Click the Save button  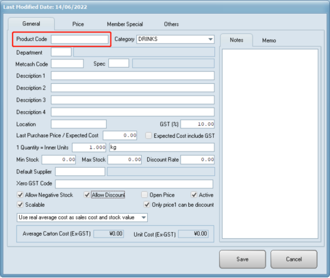[x=242, y=259]
